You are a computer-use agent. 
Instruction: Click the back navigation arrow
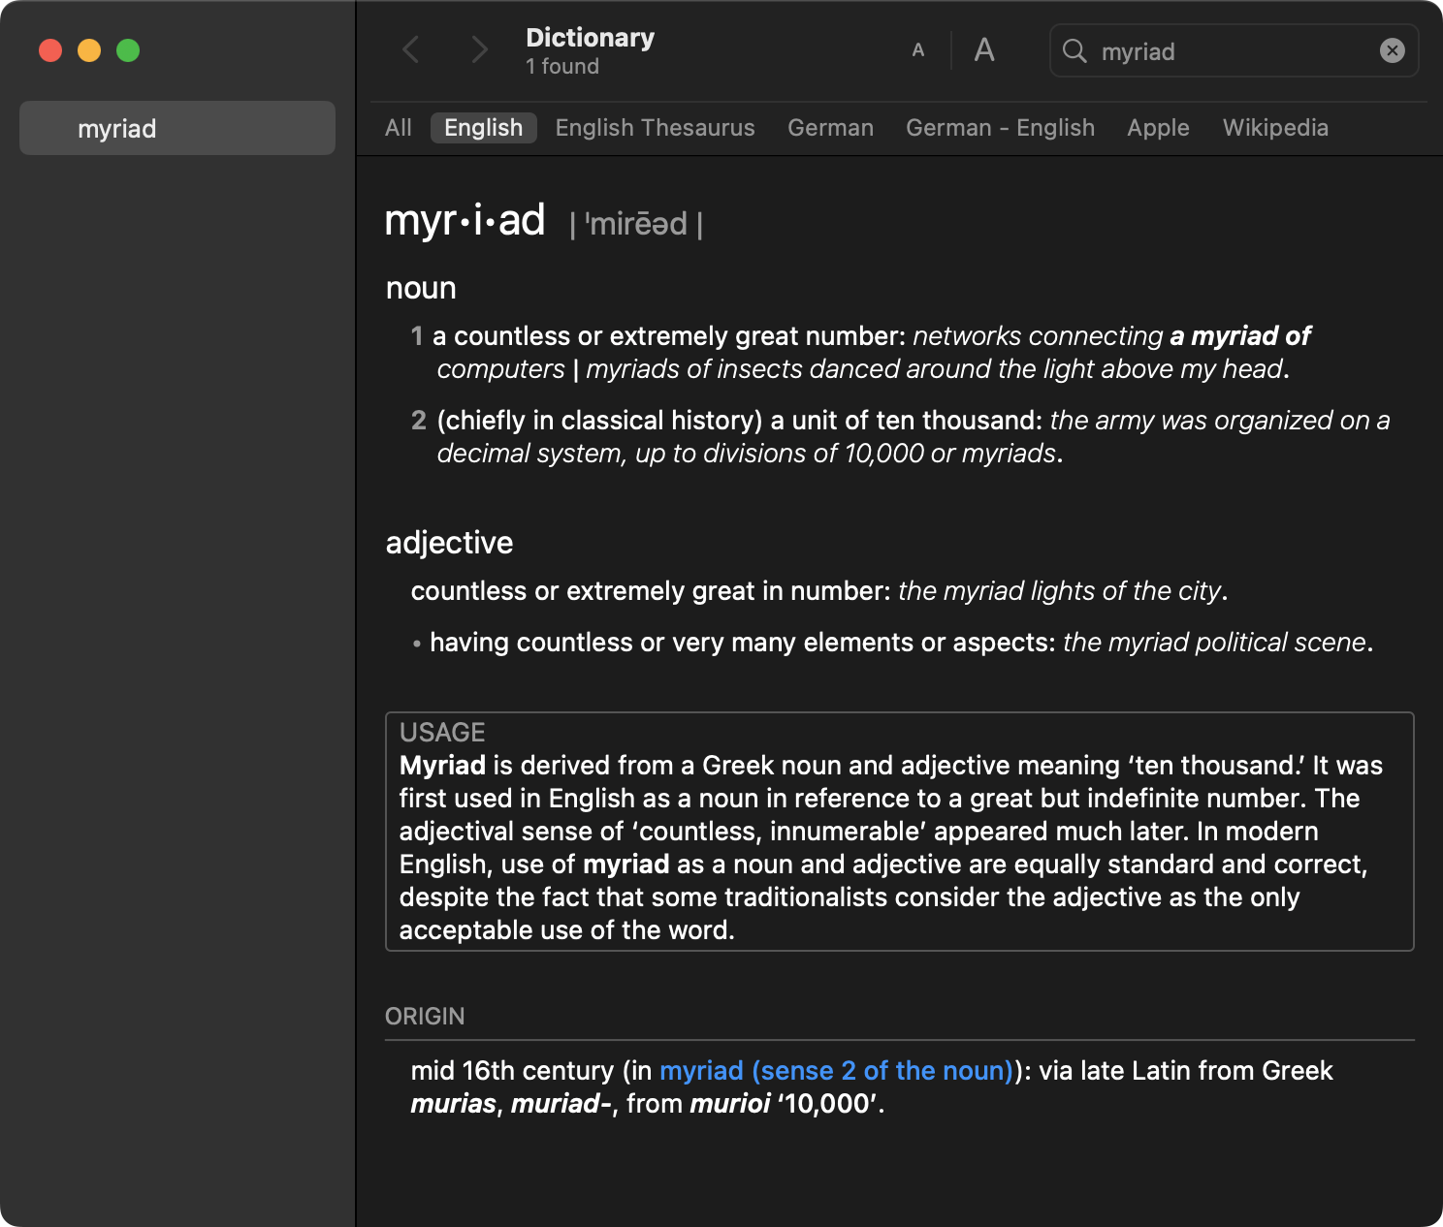411,49
